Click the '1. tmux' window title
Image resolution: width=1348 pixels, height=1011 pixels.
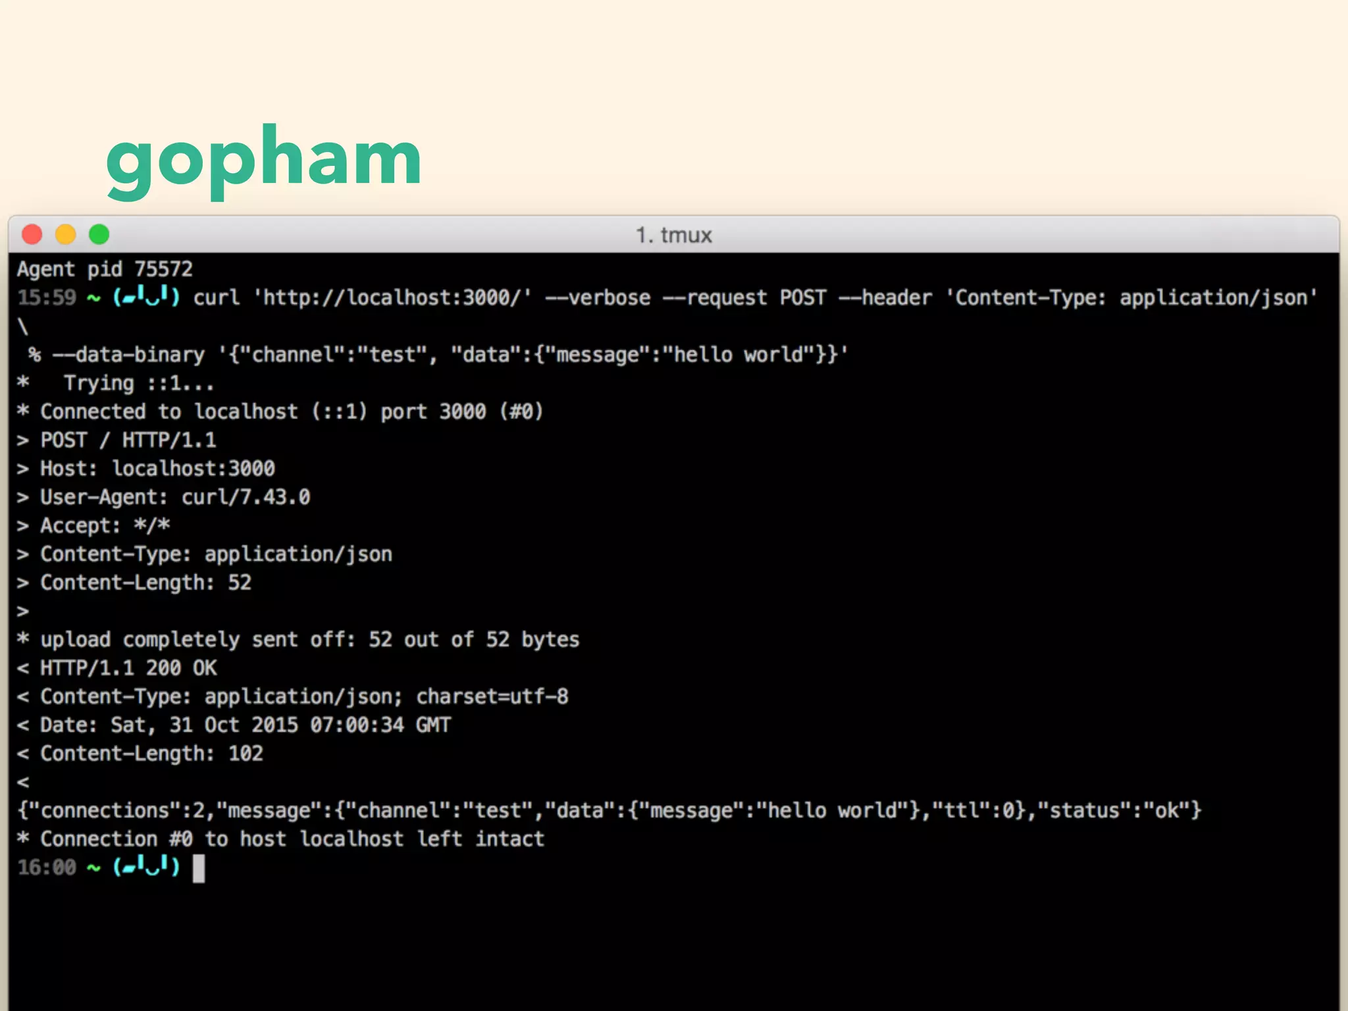pyautogui.click(x=673, y=235)
